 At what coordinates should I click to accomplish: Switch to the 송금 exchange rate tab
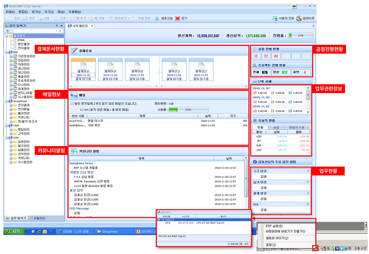(276, 127)
